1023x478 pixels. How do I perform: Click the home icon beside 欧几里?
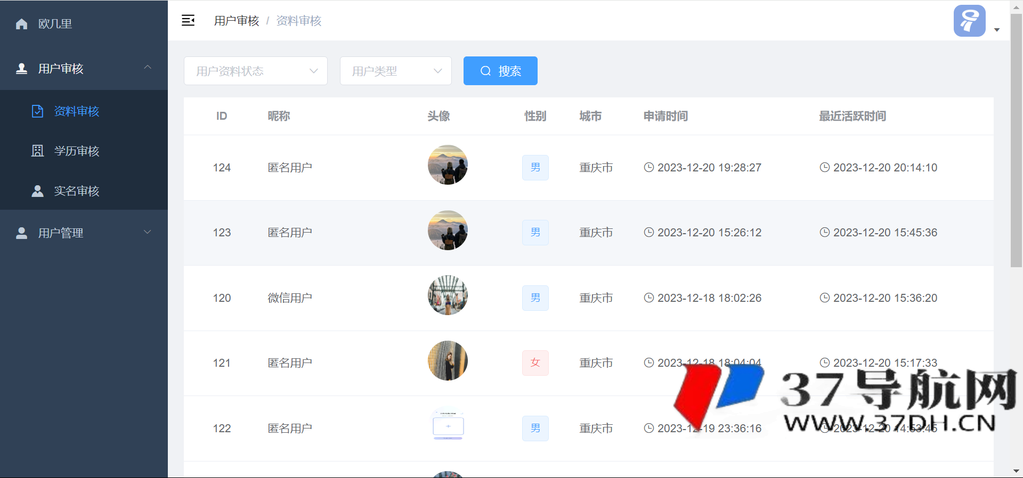pyautogui.click(x=22, y=24)
